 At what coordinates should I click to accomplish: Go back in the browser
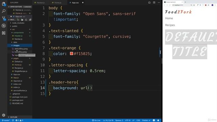click(164, 5)
